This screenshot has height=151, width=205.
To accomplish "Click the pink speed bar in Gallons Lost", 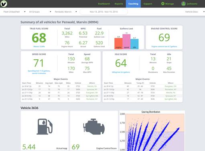I will coord(126,42).
